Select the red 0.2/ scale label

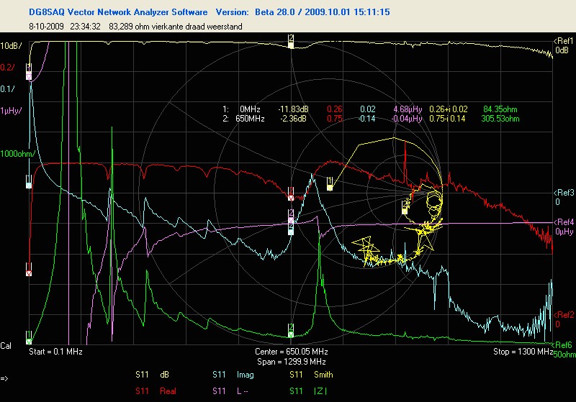7,68
